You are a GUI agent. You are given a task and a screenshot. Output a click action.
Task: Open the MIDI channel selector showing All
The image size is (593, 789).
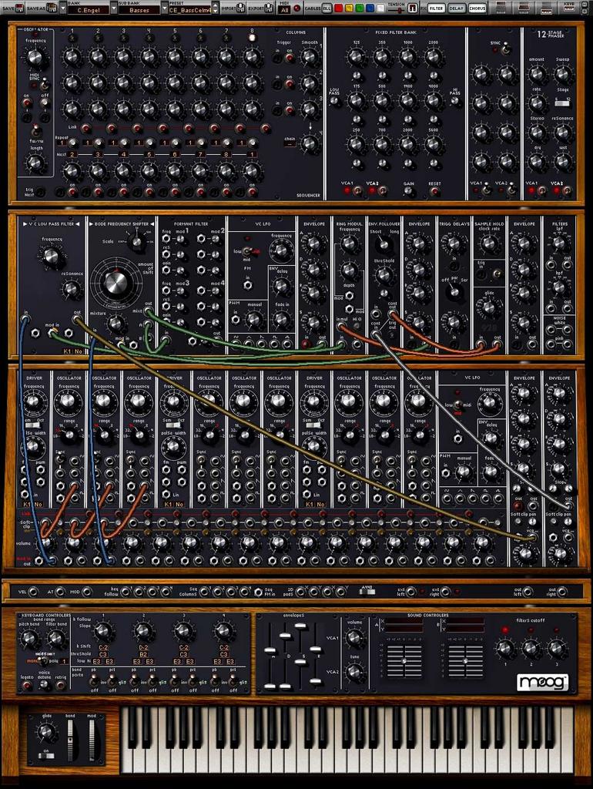click(x=285, y=11)
